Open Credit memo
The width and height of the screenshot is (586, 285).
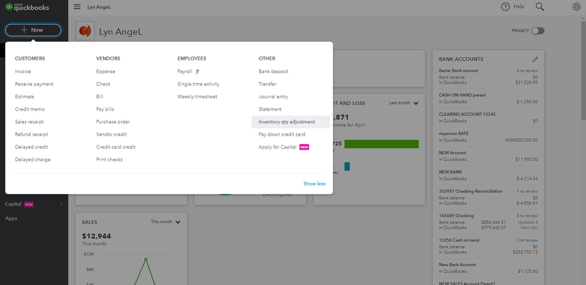point(29,109)
